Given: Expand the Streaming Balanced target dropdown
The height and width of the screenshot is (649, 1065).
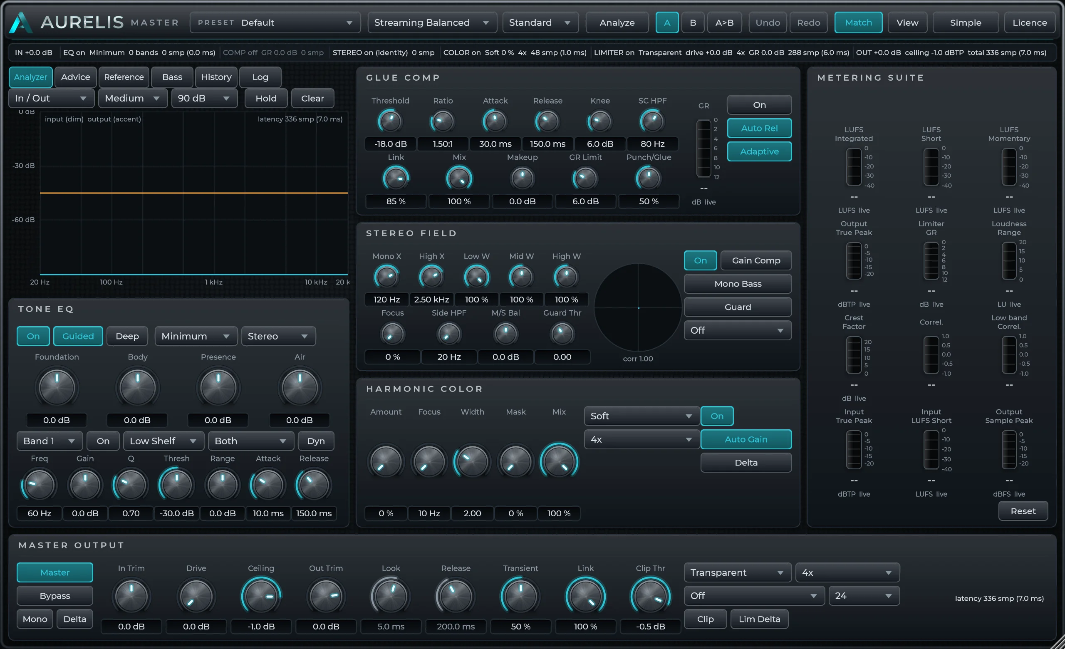Looking at the screenshot, I should [x=432, y=22].
